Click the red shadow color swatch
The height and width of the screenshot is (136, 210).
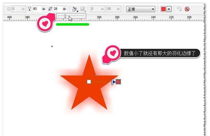(163, 9)
